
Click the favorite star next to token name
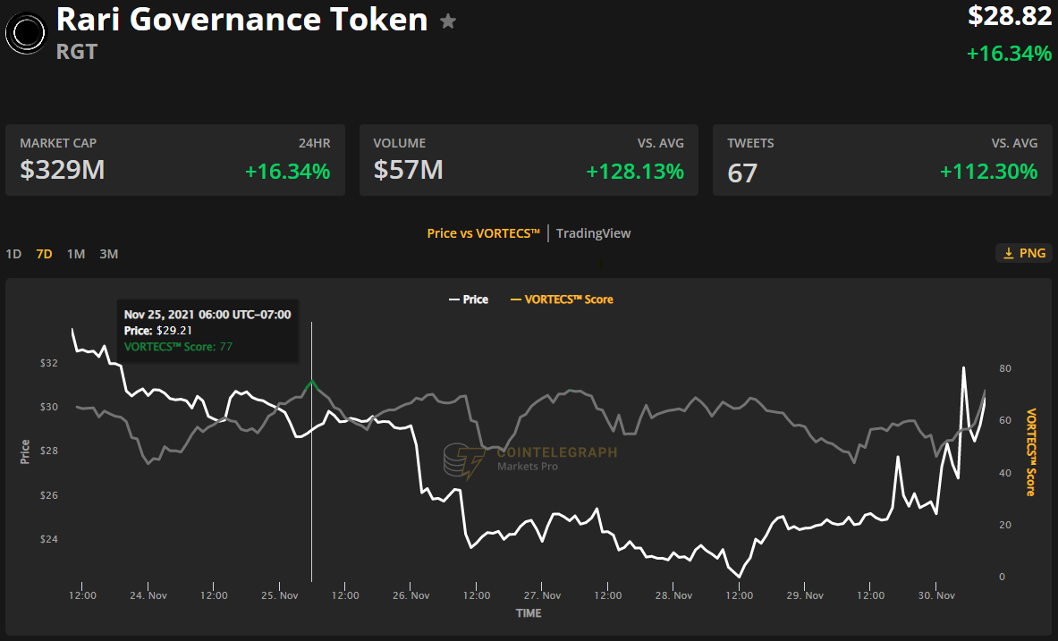pyautogui.click(x=448, y=21)
